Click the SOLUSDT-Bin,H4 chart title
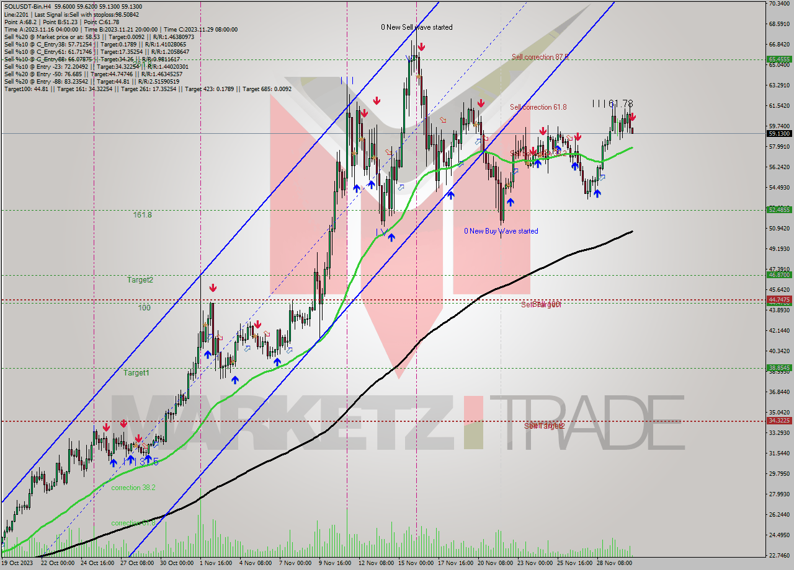 click(x=73, y=7)
